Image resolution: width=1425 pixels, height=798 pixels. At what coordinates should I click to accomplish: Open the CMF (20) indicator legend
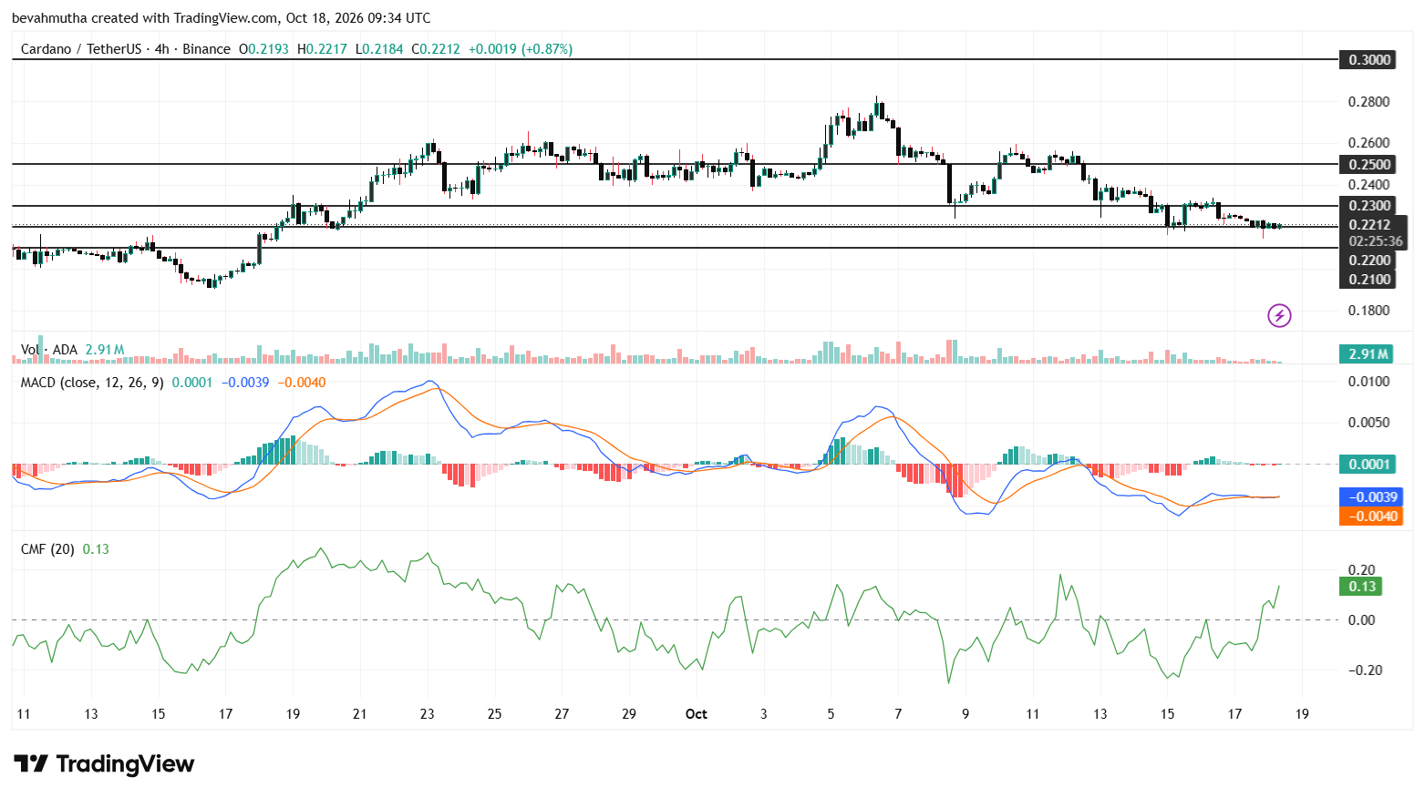coord(47,549)
